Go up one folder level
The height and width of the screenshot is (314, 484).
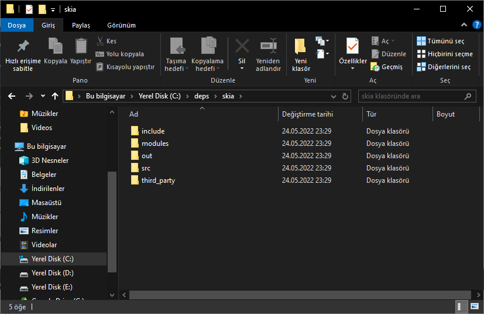click(x=55, y=96)
